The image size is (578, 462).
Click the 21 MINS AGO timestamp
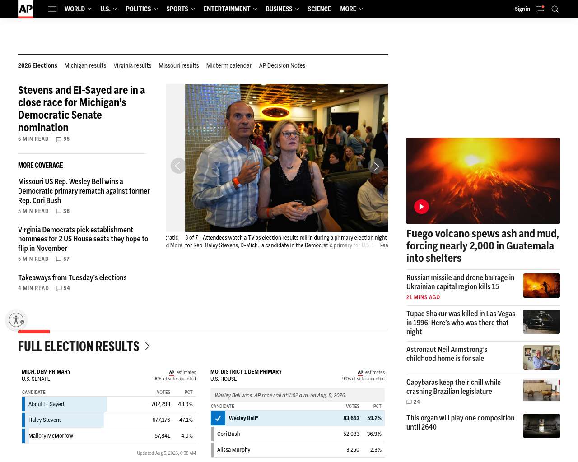(x=423, y=297)
